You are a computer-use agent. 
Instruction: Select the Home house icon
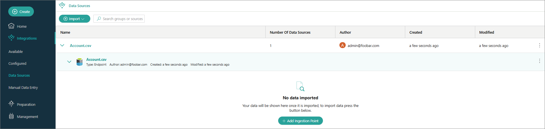(x=11, y=26)
